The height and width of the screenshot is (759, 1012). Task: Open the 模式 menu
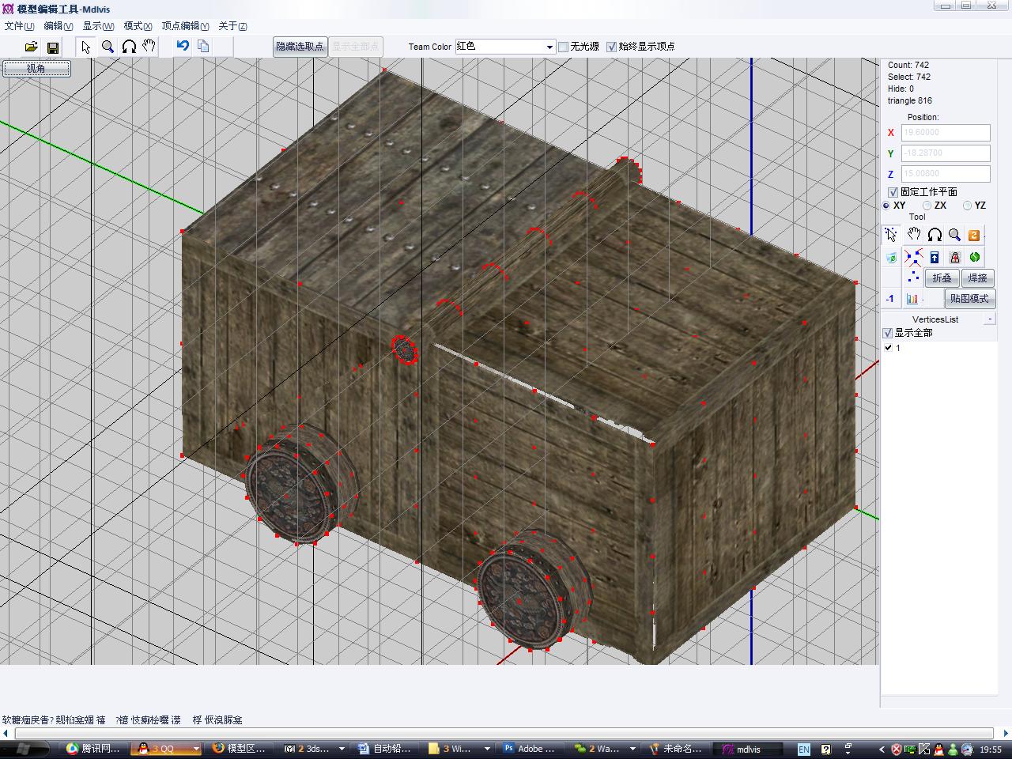(138, 26)
